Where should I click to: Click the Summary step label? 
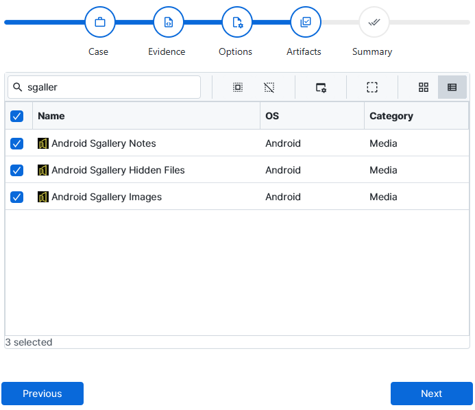point(372,52)
